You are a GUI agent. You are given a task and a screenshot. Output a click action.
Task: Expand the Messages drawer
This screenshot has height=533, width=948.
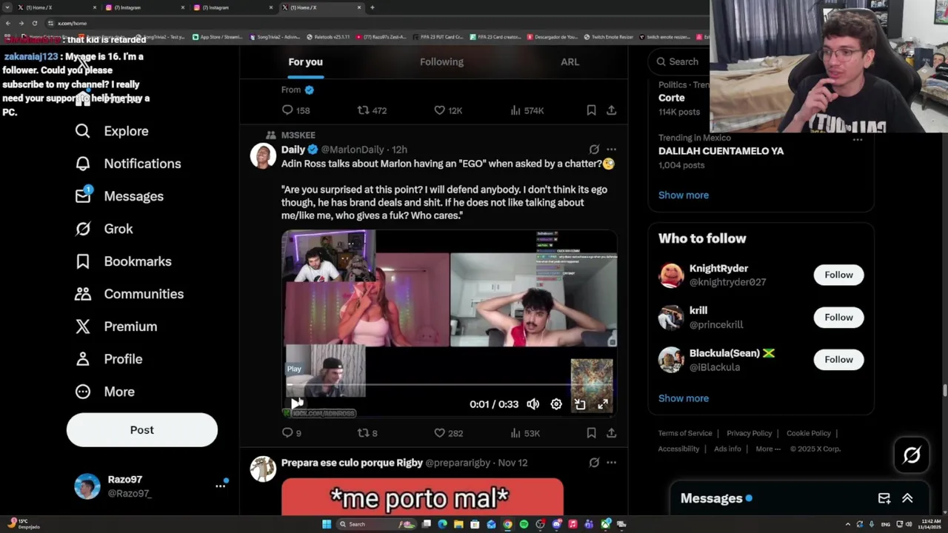tap(907, 498)
